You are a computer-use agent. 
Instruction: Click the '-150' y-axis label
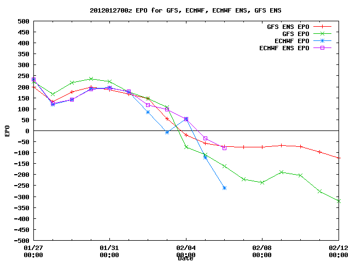click(22, 164)
